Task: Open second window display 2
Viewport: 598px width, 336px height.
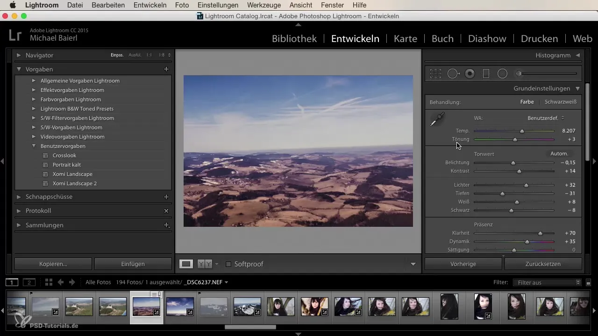Action: click(29, 282)
